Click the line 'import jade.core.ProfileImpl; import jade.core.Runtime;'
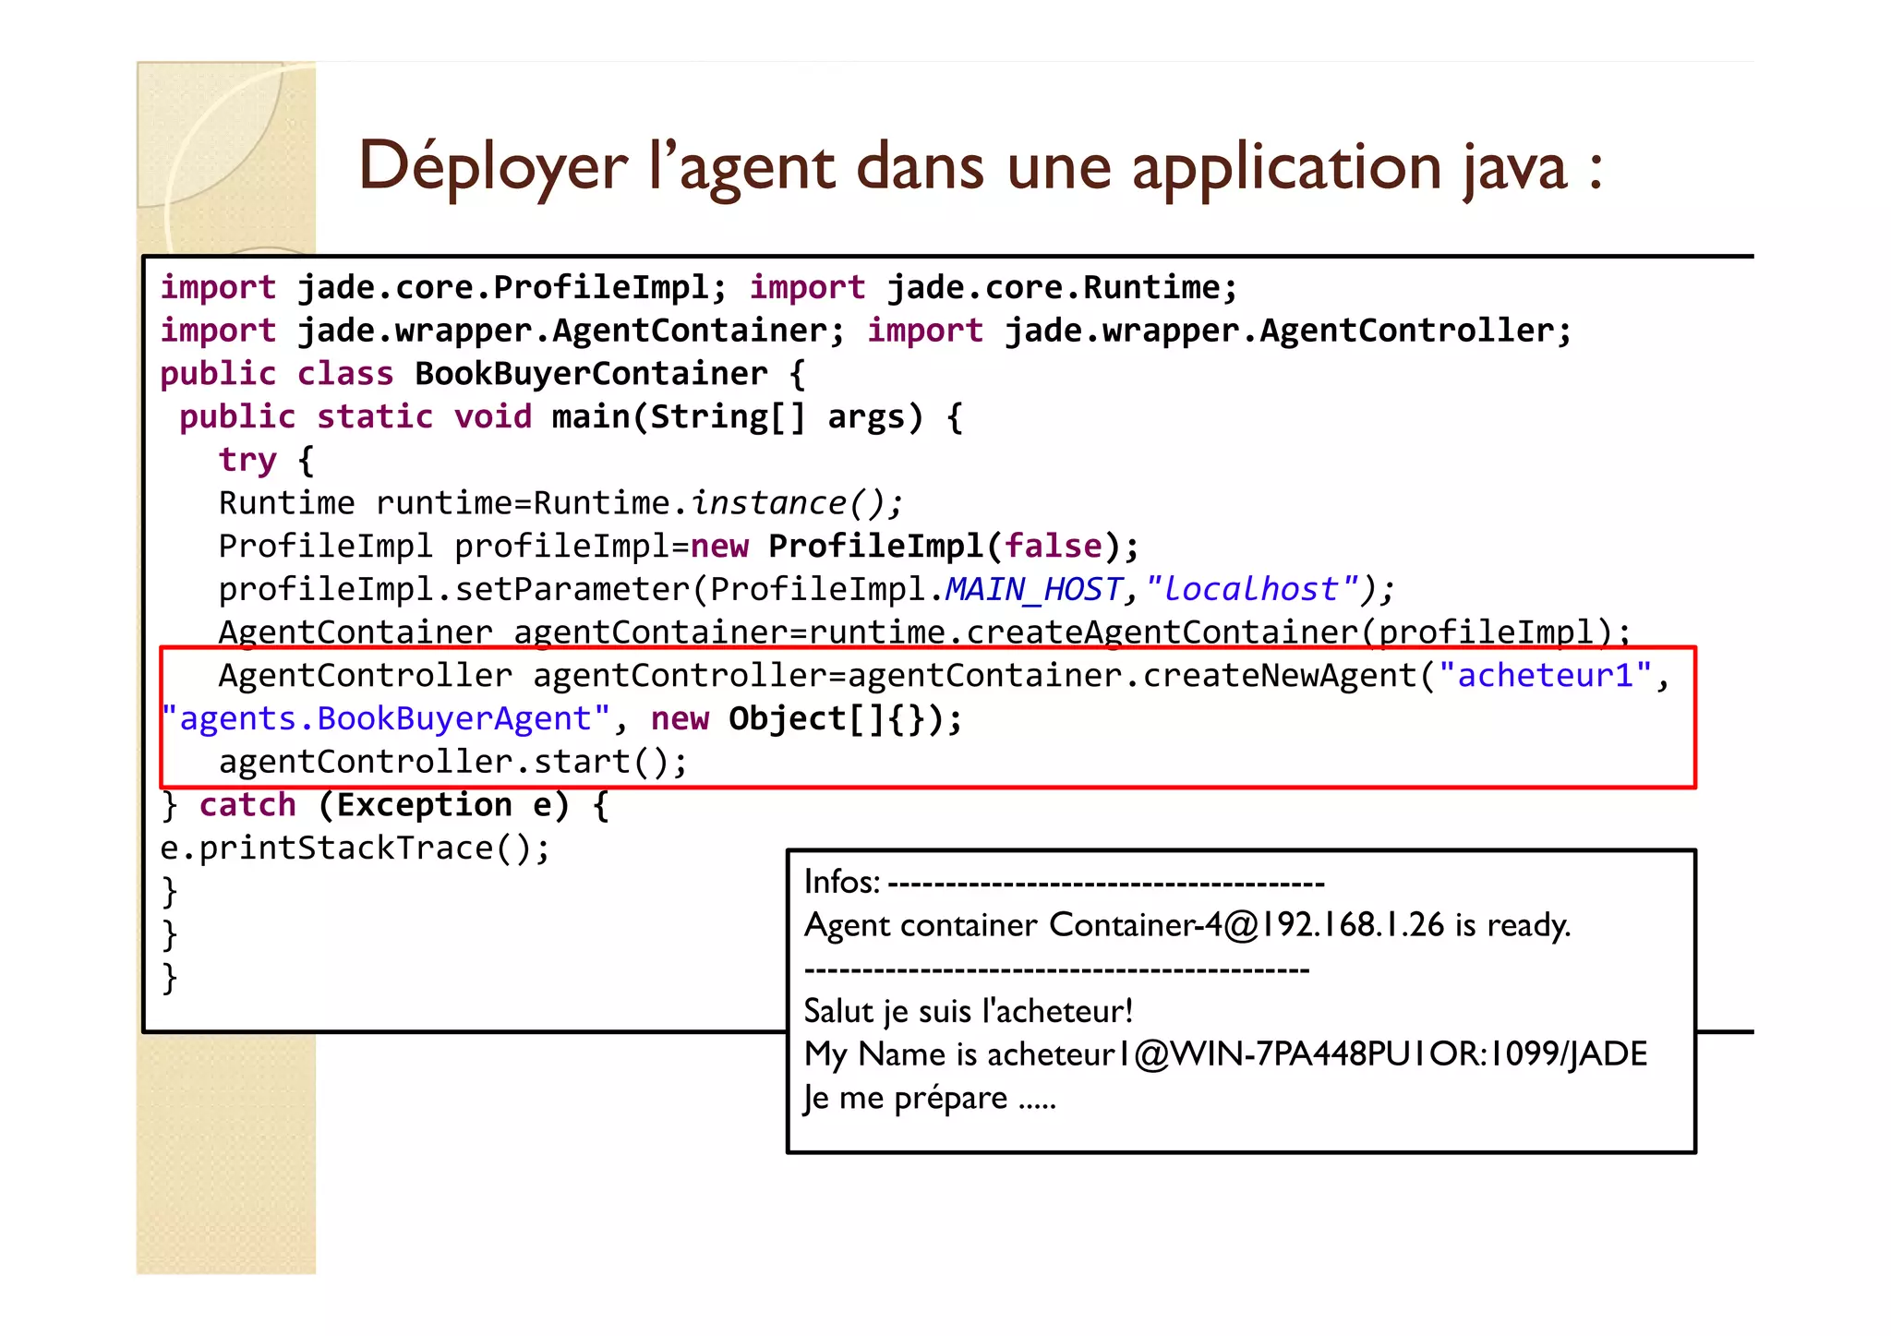 (x=699, y=287)
